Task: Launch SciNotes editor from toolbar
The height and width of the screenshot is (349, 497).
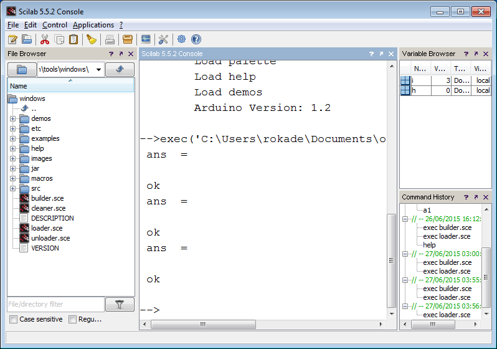Action: tap(12, 39)
